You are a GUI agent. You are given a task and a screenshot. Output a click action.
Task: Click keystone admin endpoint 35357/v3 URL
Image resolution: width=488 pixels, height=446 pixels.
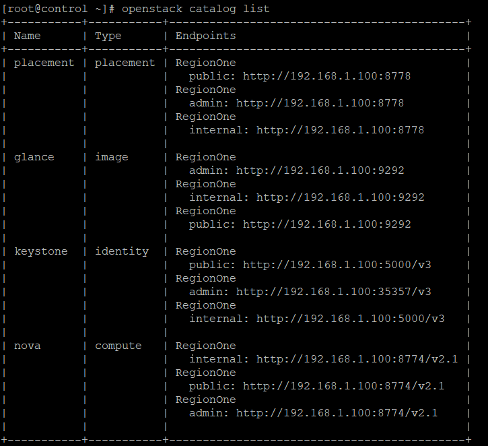pos(334,292)
